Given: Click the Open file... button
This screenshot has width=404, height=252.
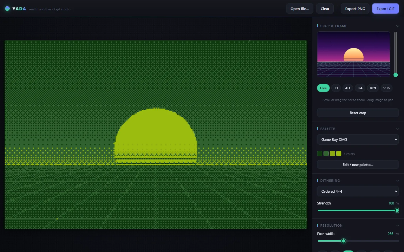Looking at the screenshot, I should (x=300, y=9).
